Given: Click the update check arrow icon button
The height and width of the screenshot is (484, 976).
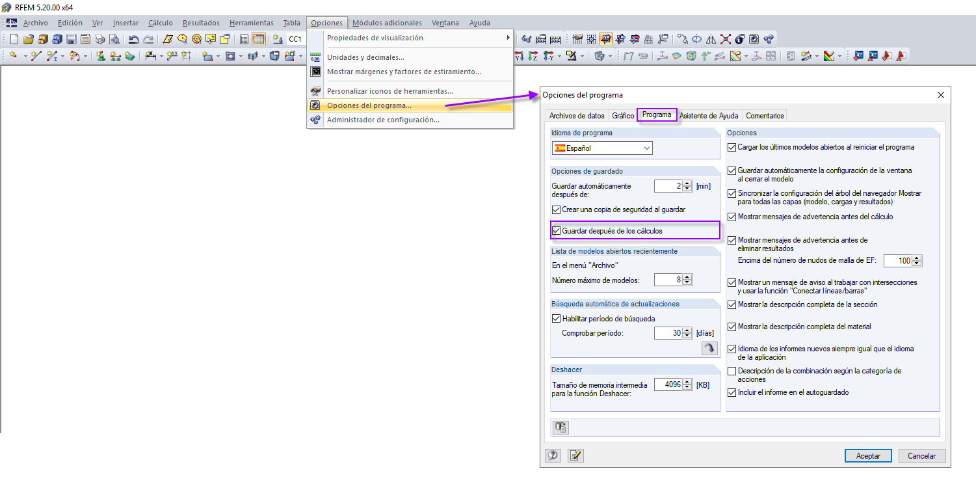Looking at the screenshot, I should click(x=708, y=349).
